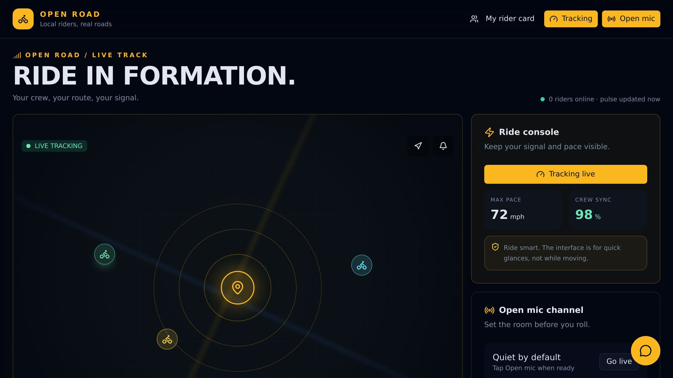Click the riders online status indicator
Viewport: 673px width, 378px height.
point(600,99)
